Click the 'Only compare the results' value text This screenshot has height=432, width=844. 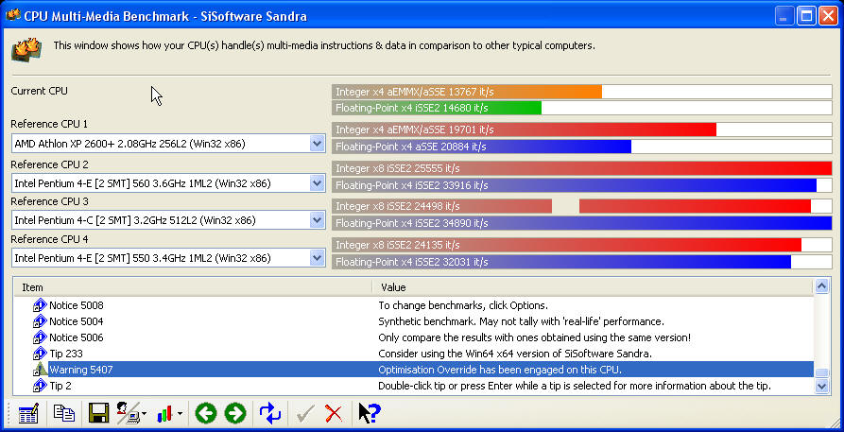[x=535, y=337]
